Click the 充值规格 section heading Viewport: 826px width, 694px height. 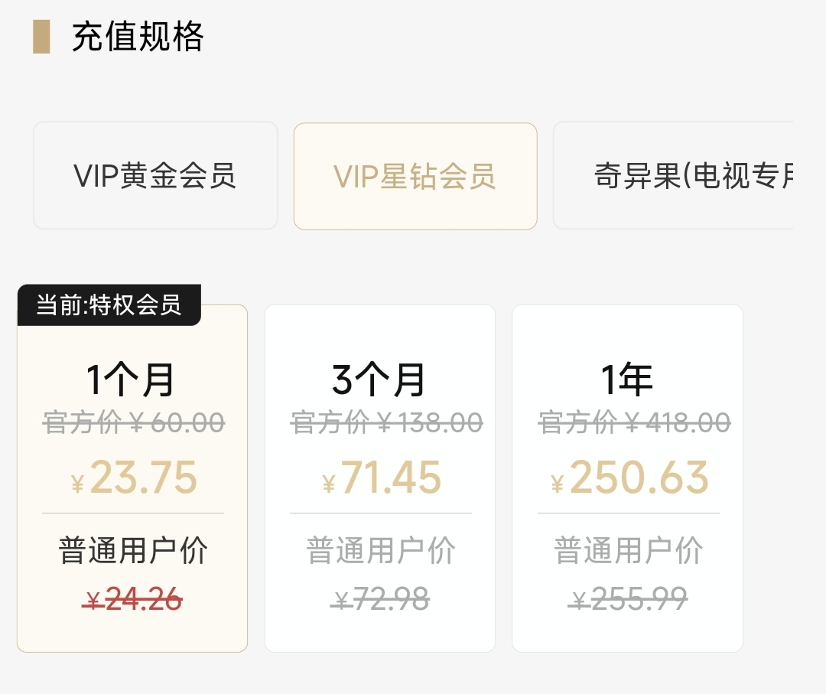(138, 37)
